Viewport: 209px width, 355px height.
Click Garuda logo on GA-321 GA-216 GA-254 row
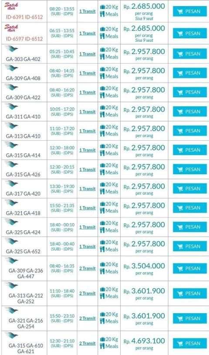pos(11,311)
